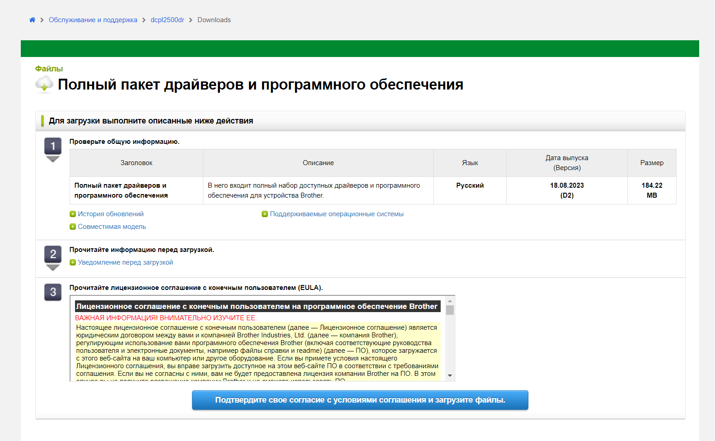Click the Размер column header
715x441 pixels.
(x=652, y=163)
